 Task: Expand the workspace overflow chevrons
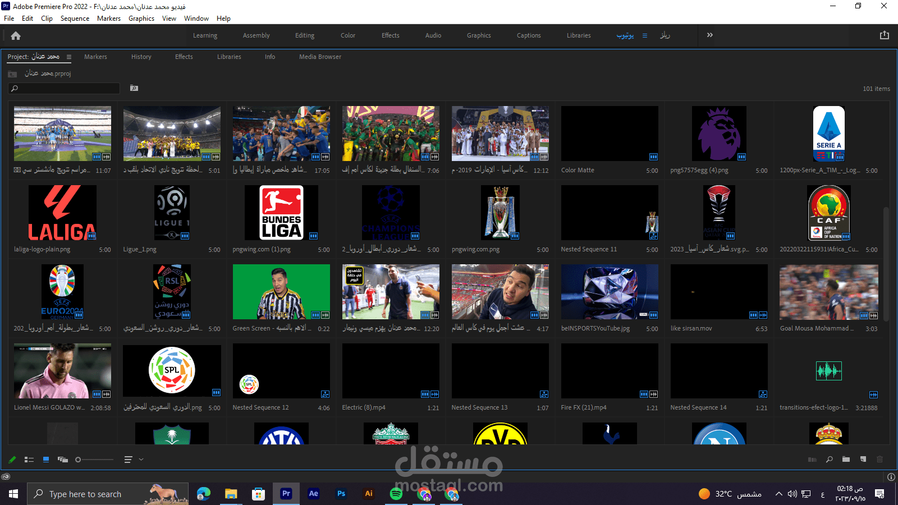(x=710, y=35)
